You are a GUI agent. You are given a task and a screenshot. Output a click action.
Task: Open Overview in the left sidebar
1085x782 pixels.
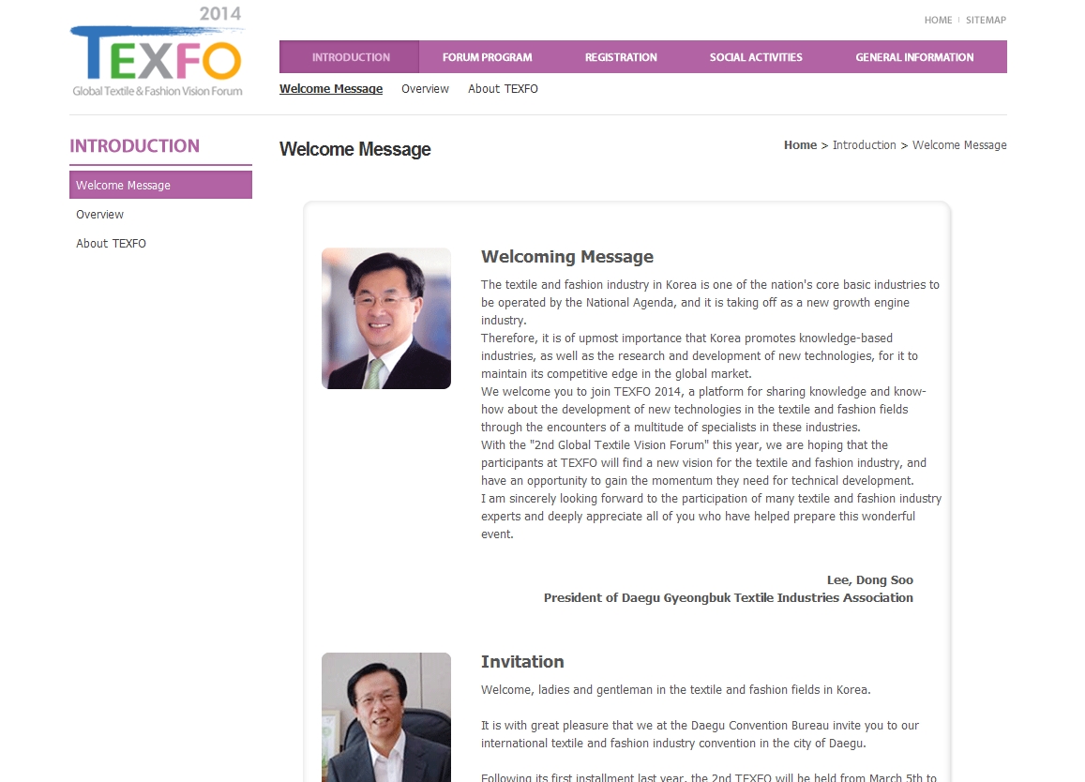click(x=99, y=215)
